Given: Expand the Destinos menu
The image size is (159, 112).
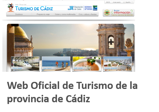Looking at the screenshot, I should [19, 14].
